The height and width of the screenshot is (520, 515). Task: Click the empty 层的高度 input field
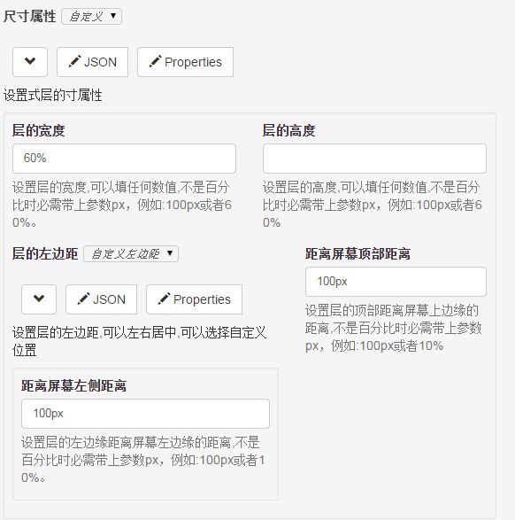click(374, 159)
